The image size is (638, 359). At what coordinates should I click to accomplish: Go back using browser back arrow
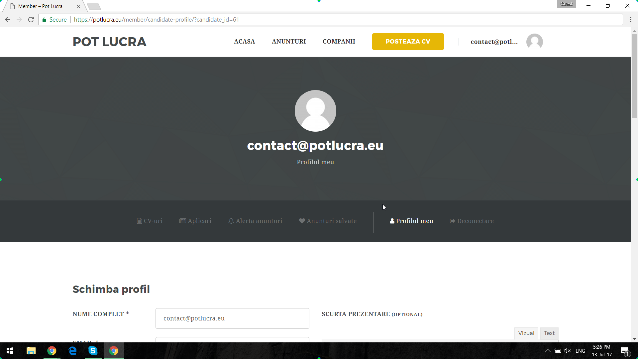point(8,20)
